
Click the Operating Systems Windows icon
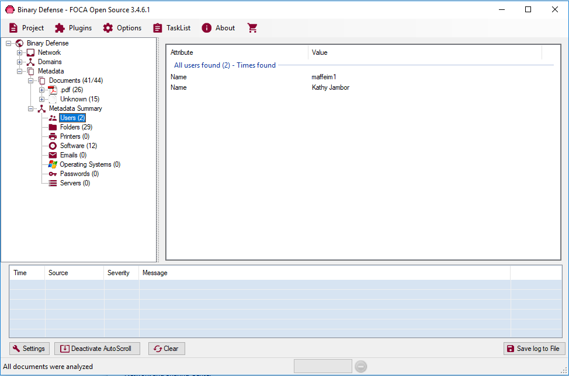click(x=53, y=164)
